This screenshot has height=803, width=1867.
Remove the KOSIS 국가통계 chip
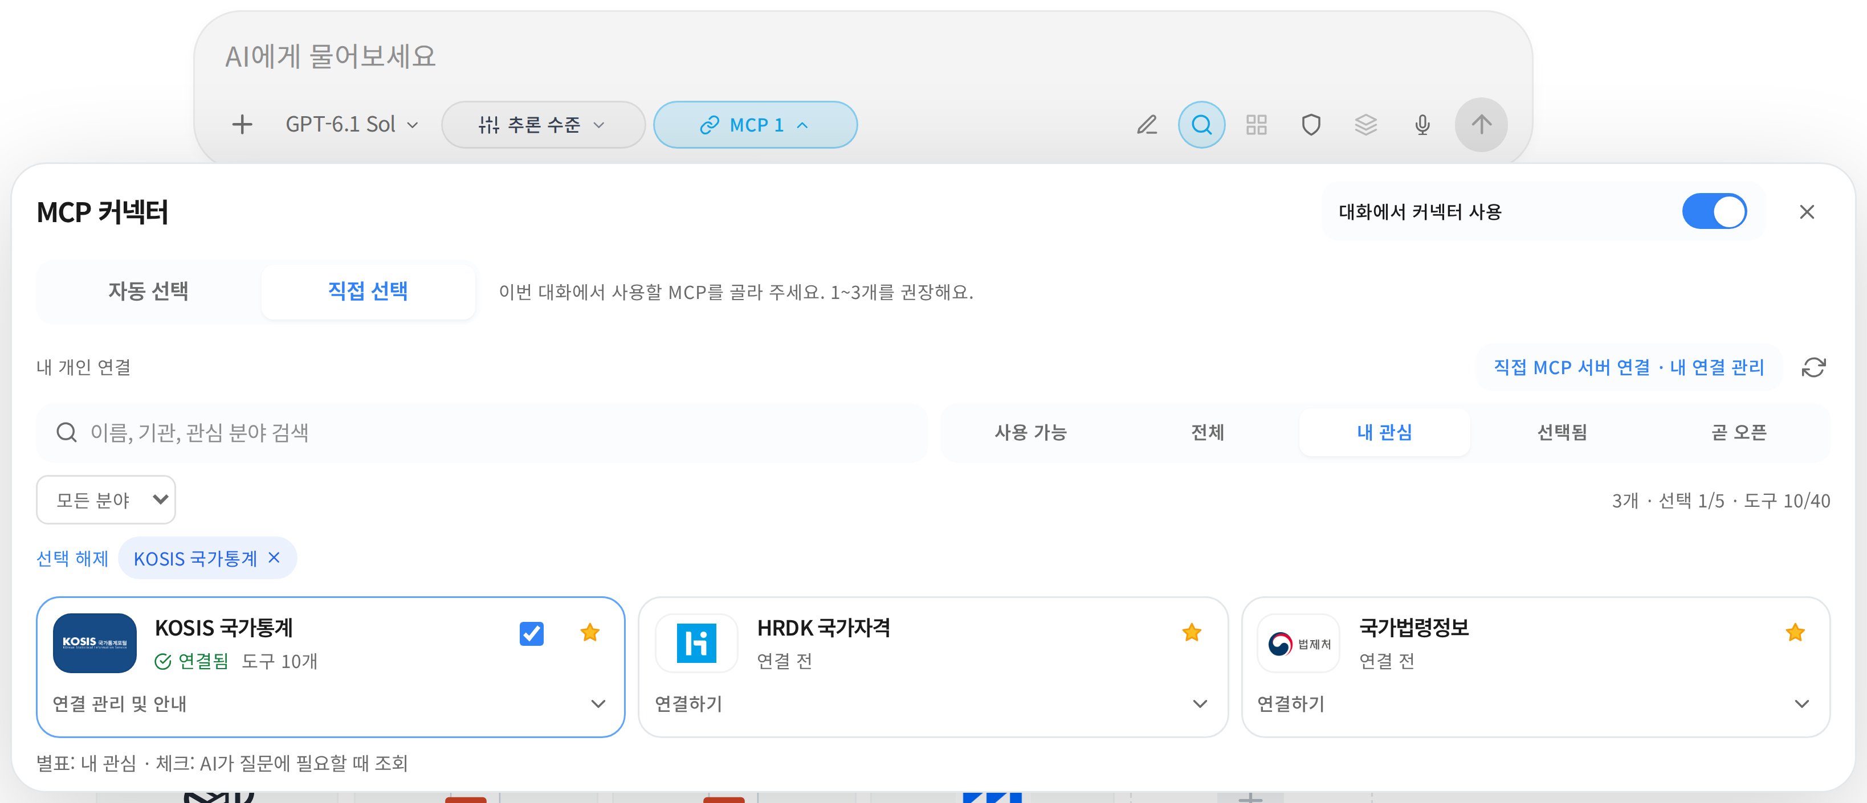[x=274, y=558]
